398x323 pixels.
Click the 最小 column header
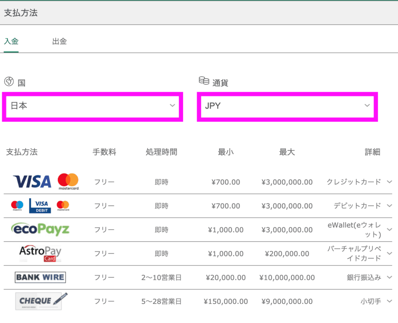[226, 152]
